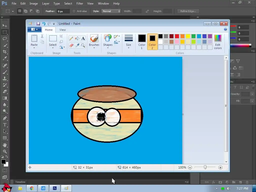Select Photoshop Brush tool
This screenshot has width=256, height=192.
point(5,72)
